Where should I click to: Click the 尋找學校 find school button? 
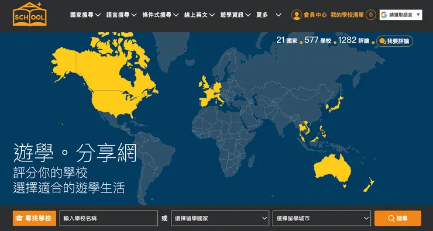point(35,218)
